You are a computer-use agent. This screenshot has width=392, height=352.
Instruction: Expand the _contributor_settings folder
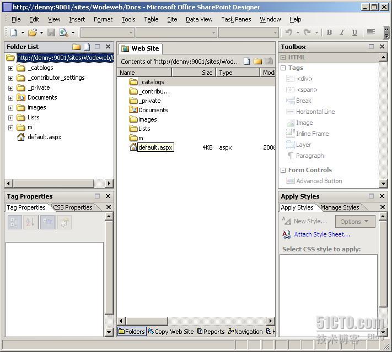click(10, 78)
